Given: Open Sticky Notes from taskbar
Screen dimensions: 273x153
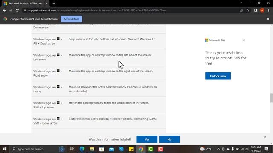Looking at the screenshot, I should (x=131, y=149).
